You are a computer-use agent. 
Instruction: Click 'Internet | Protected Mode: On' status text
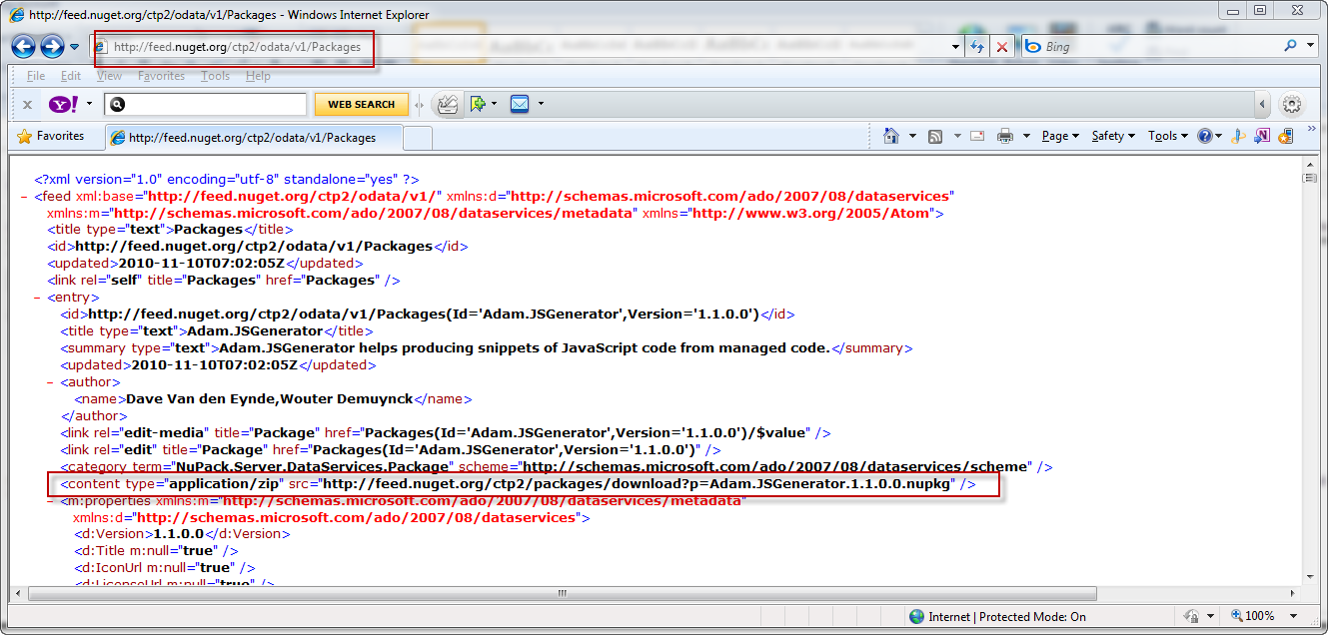[x=1007, y=617]
